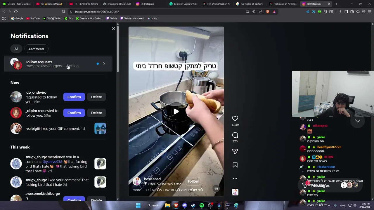Open the reel audio thumbnail

point(235,192)
